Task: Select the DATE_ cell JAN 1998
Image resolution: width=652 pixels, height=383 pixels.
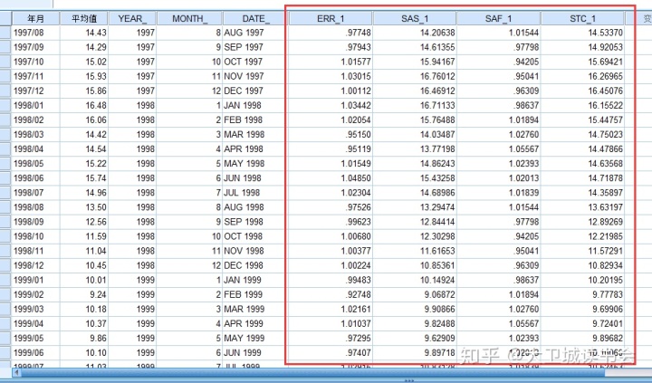Action: [255, 106]
